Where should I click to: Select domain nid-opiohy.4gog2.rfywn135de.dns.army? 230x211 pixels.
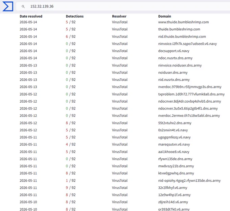click(x=189, y=181)
